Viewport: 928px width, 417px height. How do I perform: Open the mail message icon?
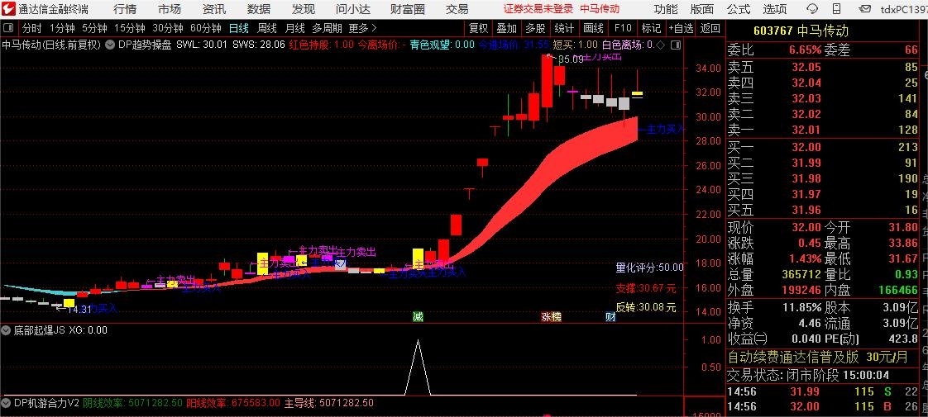tap(865, 9)
